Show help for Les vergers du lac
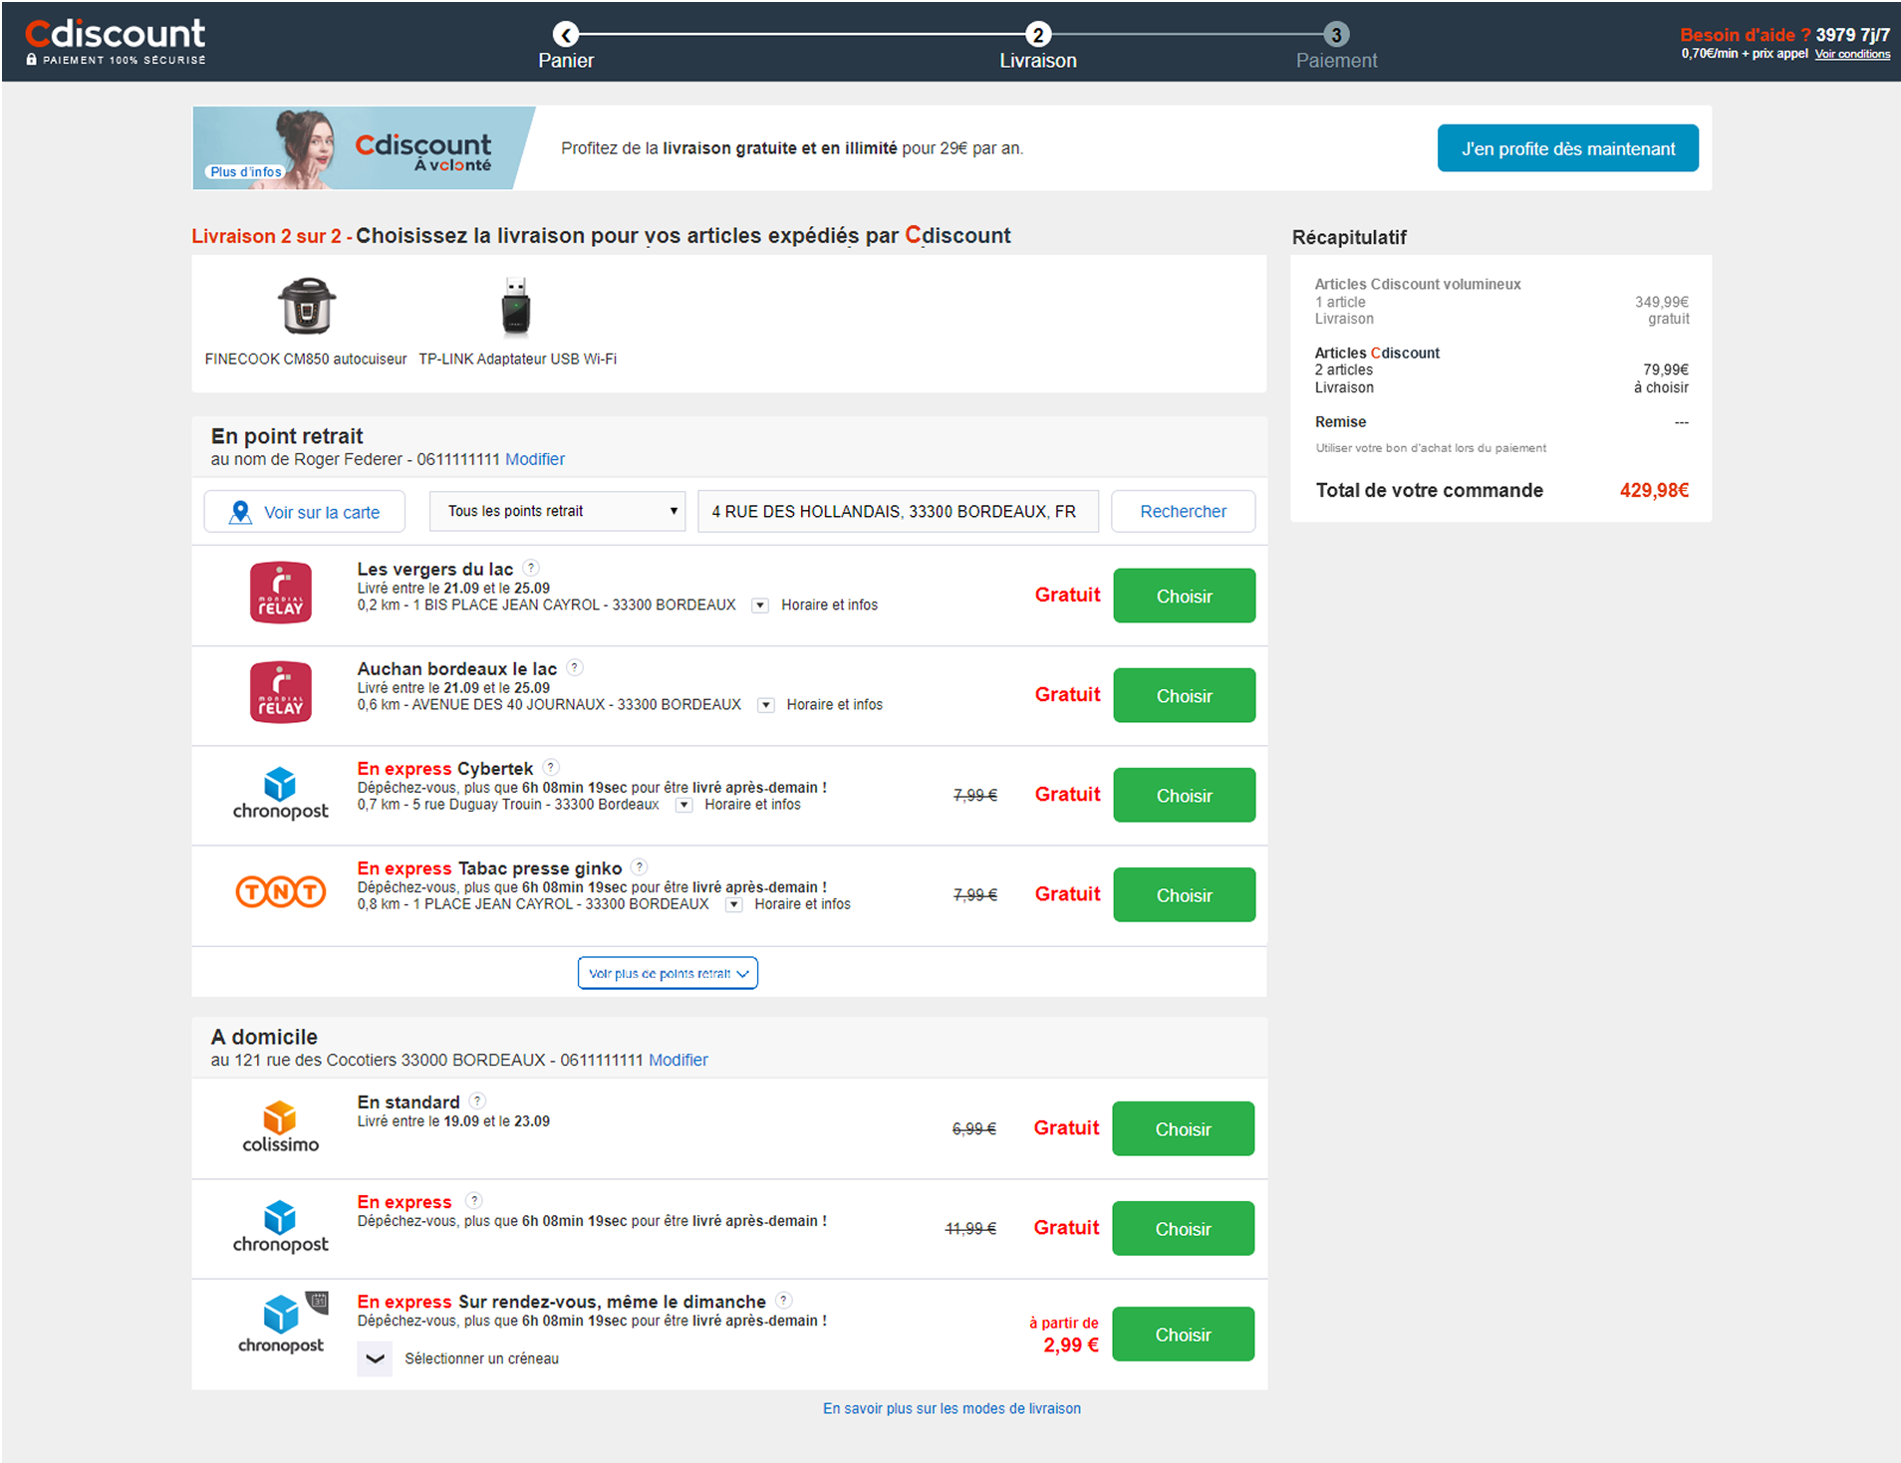Viewport: 1901px width, 1463px height. (x=531, y=568)
